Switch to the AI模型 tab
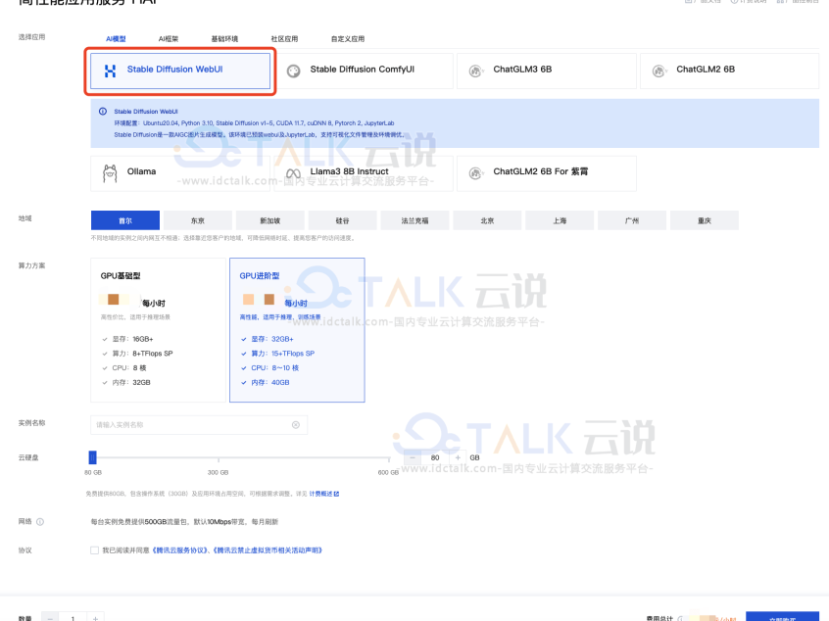This screenshot has width=829, height=621. pos(116,39)
